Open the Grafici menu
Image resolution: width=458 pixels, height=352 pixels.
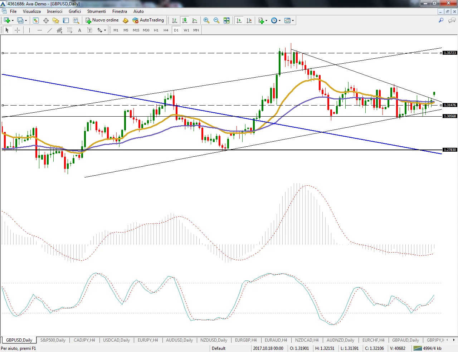click(75, 11)
